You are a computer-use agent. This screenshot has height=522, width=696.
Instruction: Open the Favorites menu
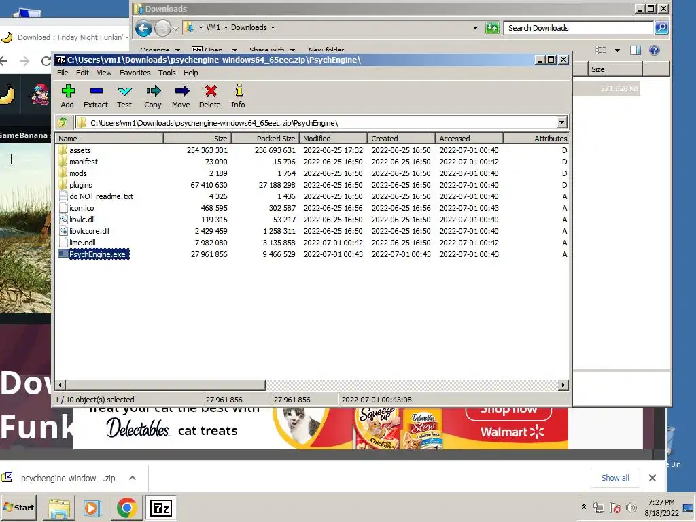coord(135,73)
